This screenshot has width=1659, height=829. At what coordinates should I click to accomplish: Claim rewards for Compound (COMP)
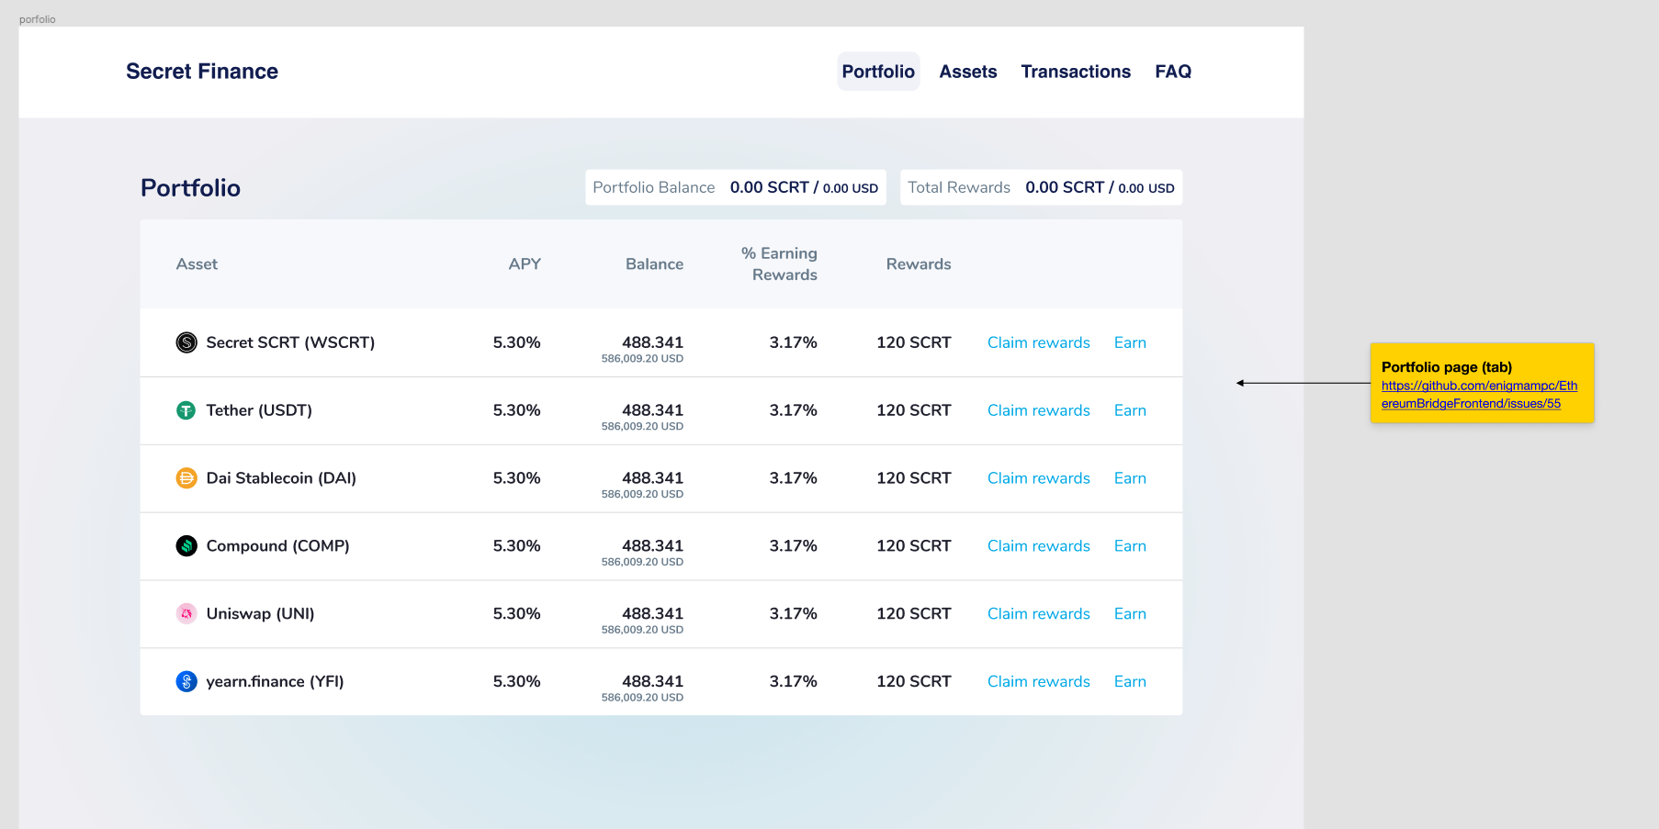pyautogui.click(x=1039, y=545)
